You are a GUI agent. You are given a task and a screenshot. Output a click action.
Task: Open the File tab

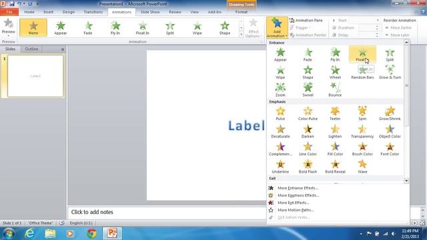pos(9,12)
